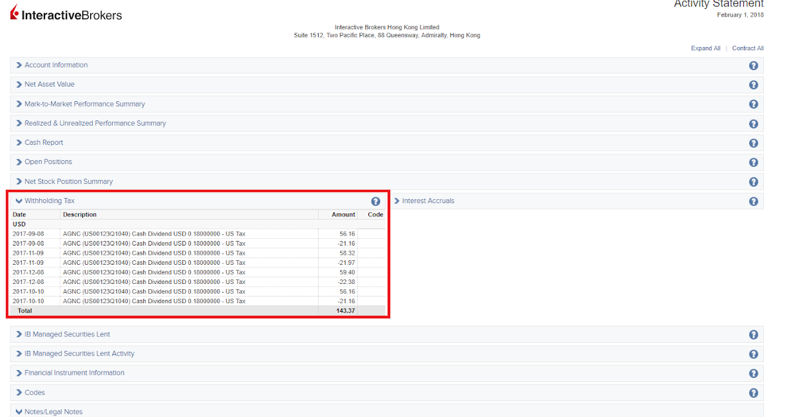Open help for Withholding Tax section

pos(376,201)
